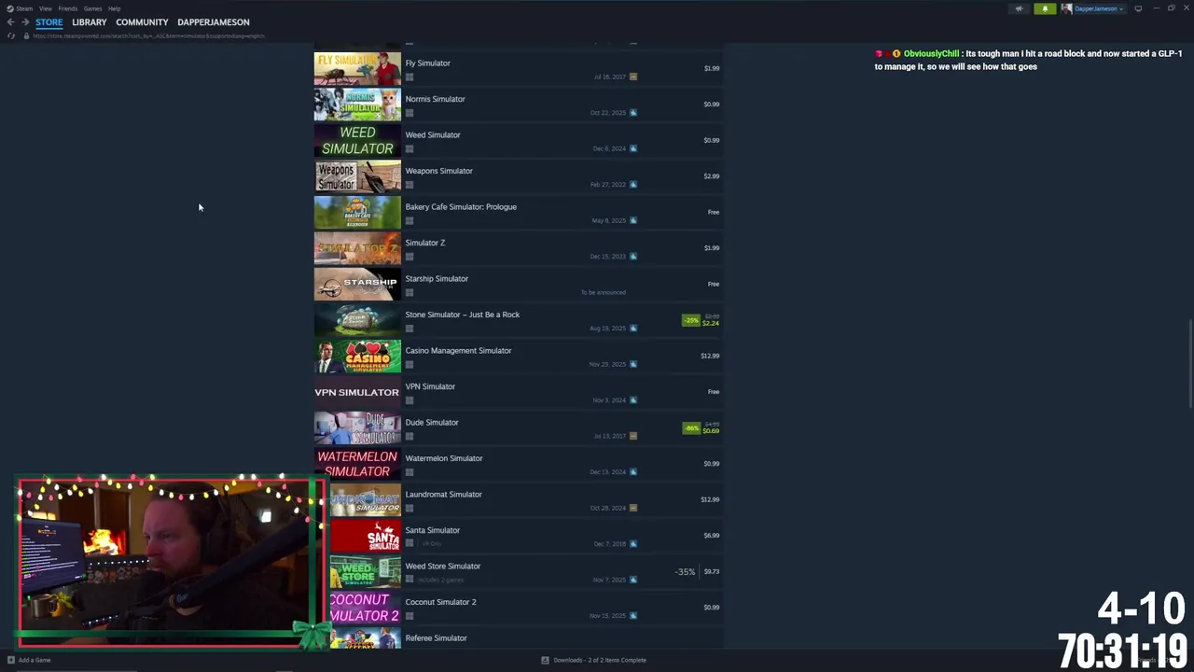Click the platform icon under Fly Simulator
This screenshot has height=672, width=1194.
[410, 77]
